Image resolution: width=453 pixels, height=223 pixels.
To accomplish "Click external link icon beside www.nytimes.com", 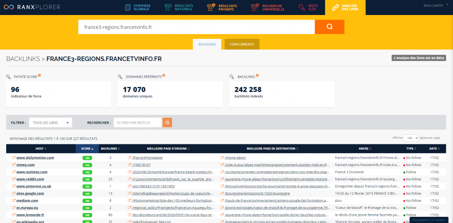I will point(13,172).
